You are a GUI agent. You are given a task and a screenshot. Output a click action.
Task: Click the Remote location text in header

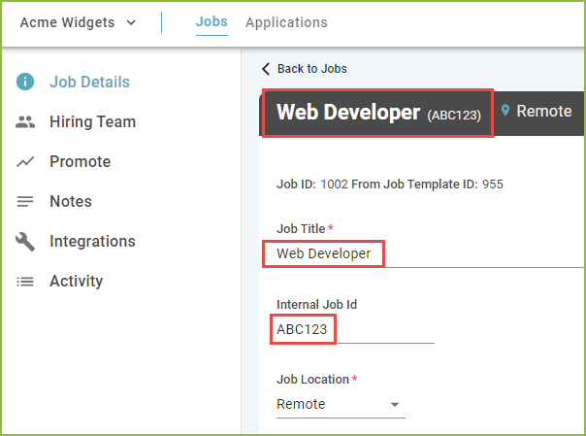pyautogui.click(x=543, y=111)
